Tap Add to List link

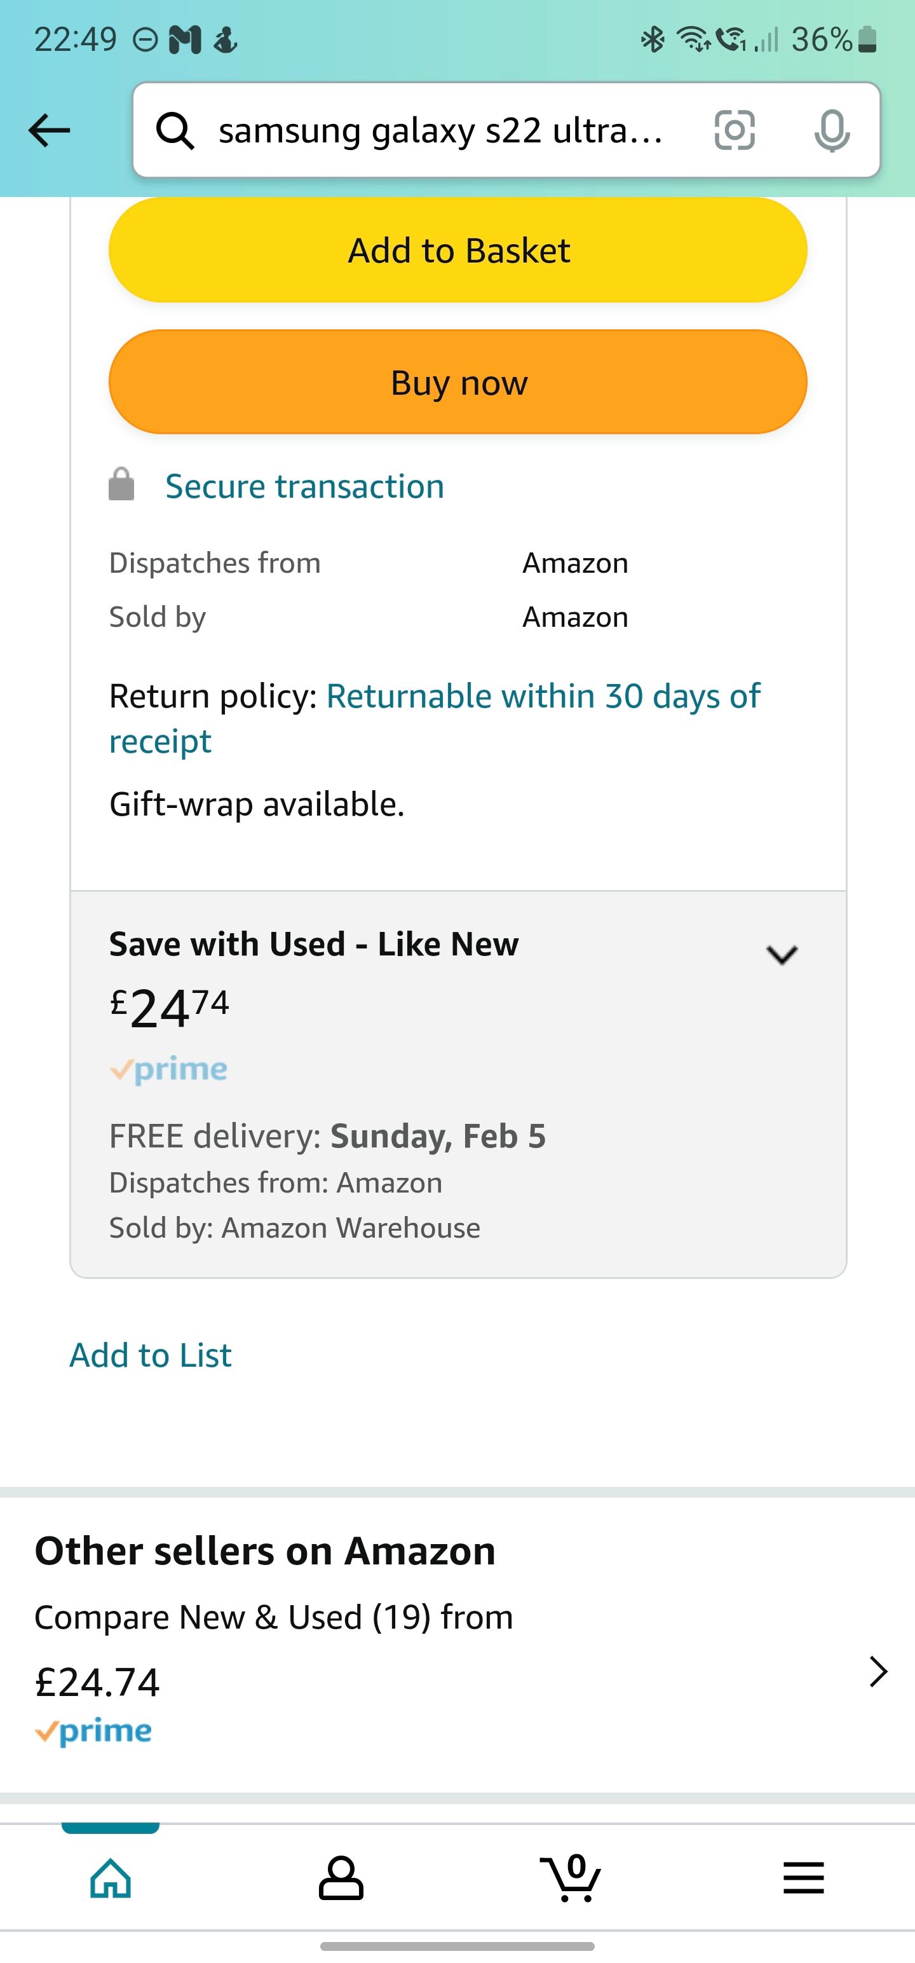click(x=150, y=1355)
